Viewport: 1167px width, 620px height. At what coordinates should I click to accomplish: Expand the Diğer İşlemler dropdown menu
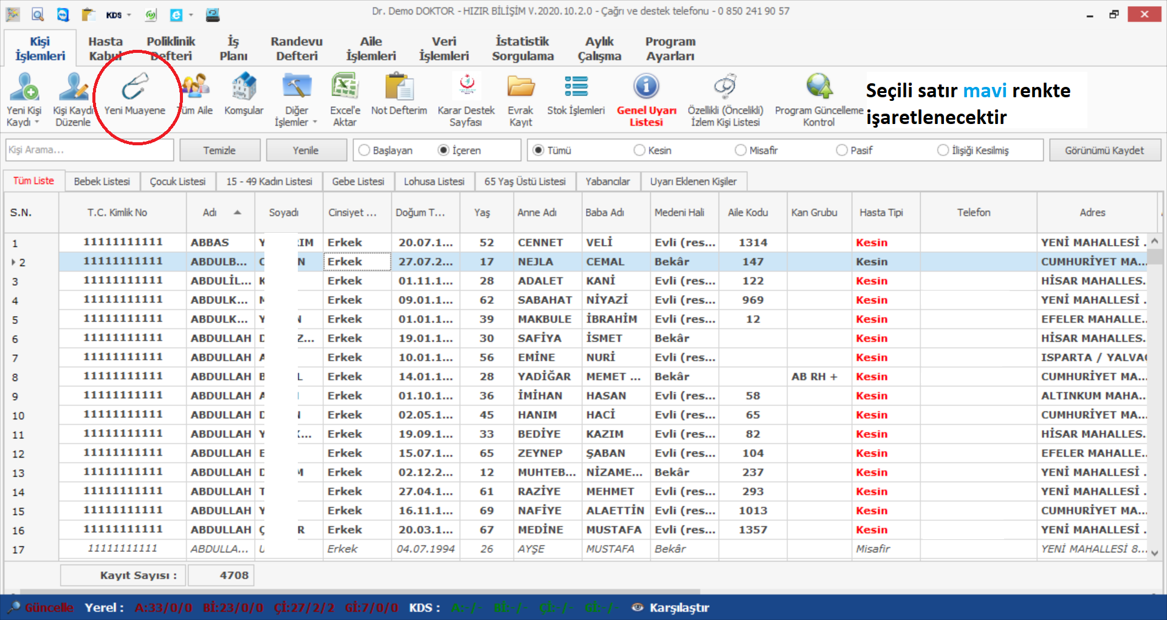click(x=315, y=123)
